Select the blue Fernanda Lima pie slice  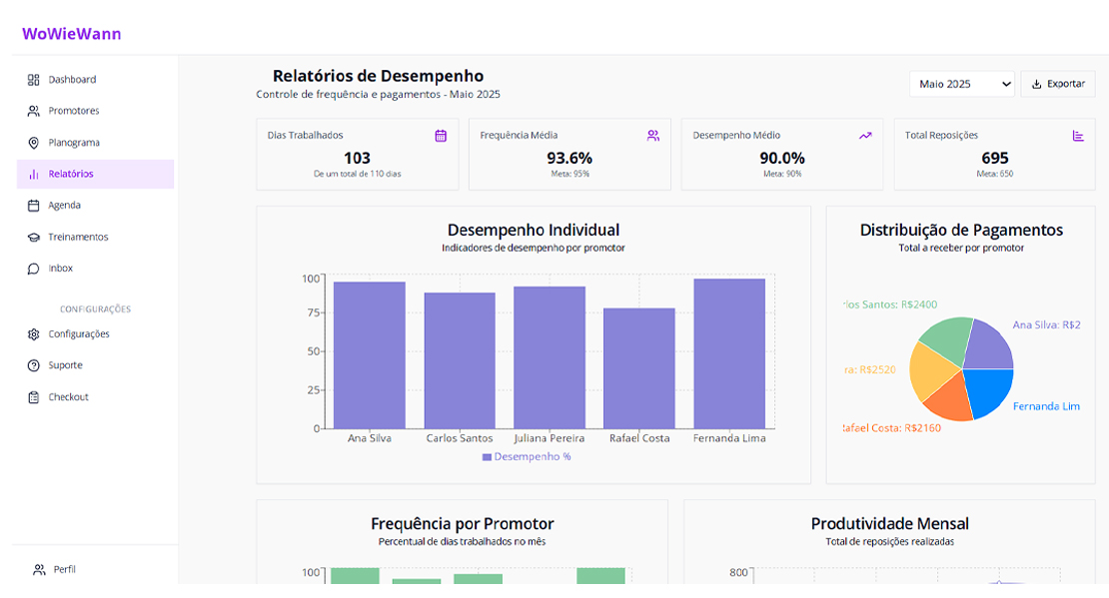[x=988, y=391]
